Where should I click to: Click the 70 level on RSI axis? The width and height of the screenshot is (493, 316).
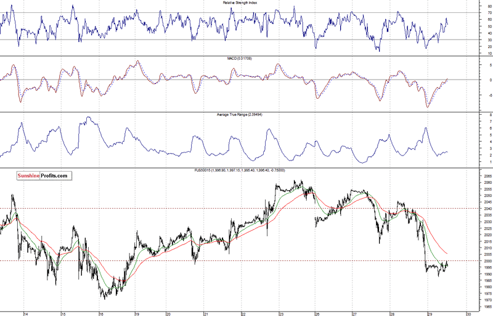point(490,13)
